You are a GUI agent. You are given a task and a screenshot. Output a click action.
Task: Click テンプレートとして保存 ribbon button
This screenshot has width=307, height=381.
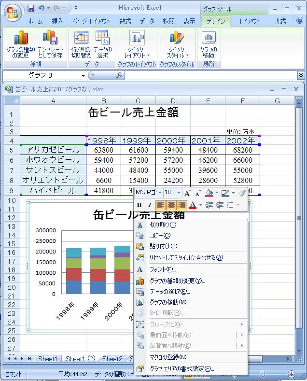(50, 44)
